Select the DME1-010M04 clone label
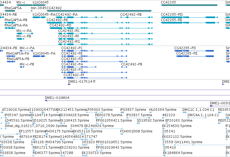230x157 pixels. [57, 98]
